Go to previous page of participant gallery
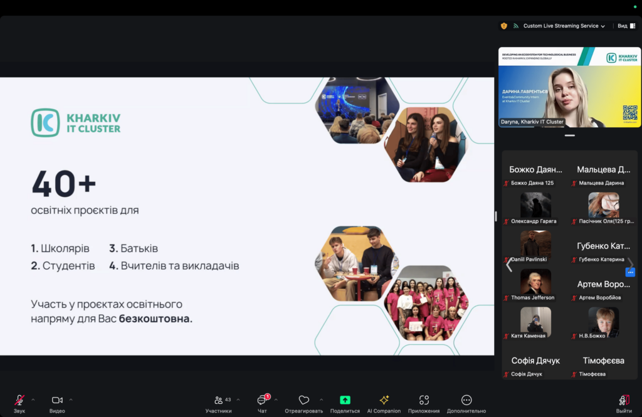The width and height of the screenshot is (642, 417). 509,265
